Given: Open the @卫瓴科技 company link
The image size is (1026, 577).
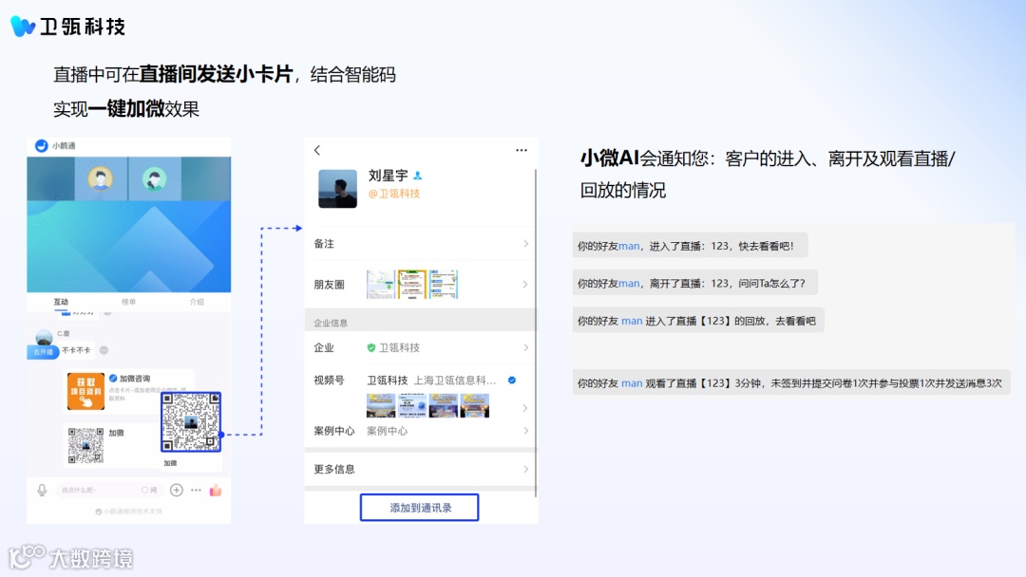Looking at the screenshot, I should point(394,194).
